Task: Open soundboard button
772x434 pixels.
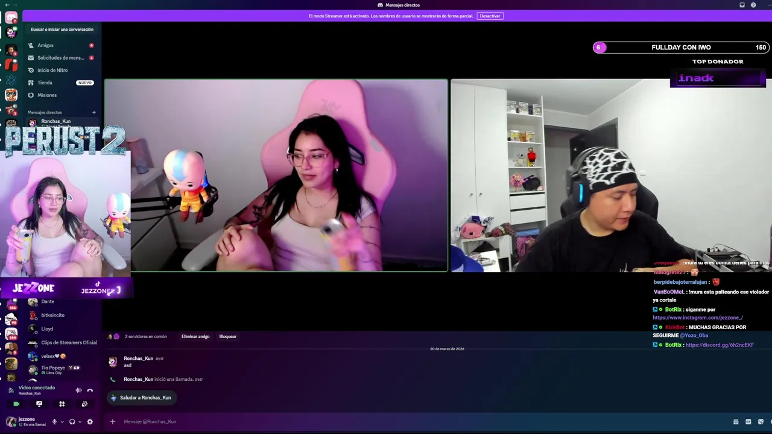Action: pyautogui.click(x=84, y=404)
